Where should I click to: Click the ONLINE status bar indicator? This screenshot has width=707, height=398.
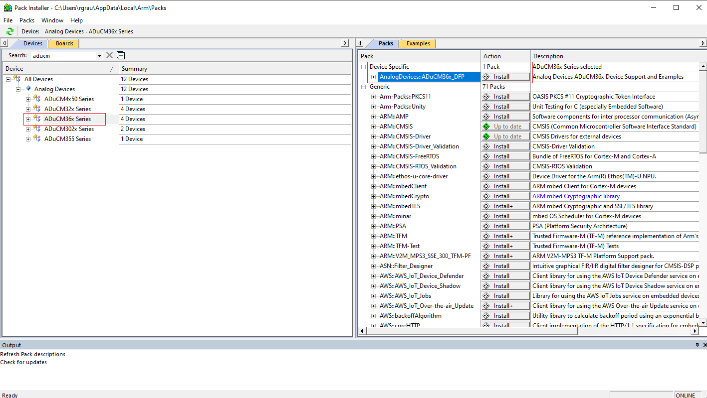[x=686, y=395]
